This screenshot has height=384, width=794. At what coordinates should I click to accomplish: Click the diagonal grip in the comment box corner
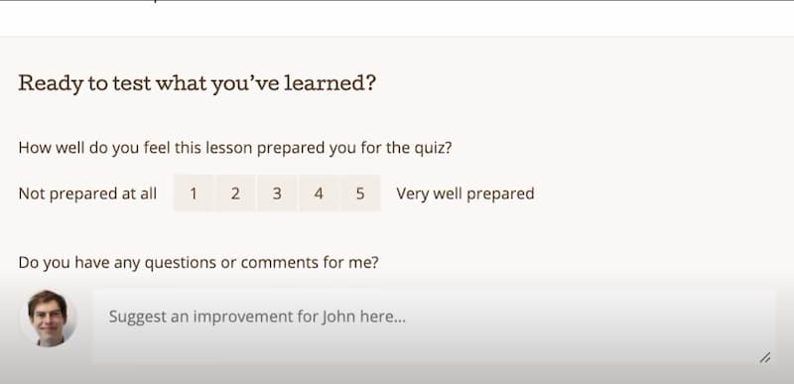[x=764, y=357]
